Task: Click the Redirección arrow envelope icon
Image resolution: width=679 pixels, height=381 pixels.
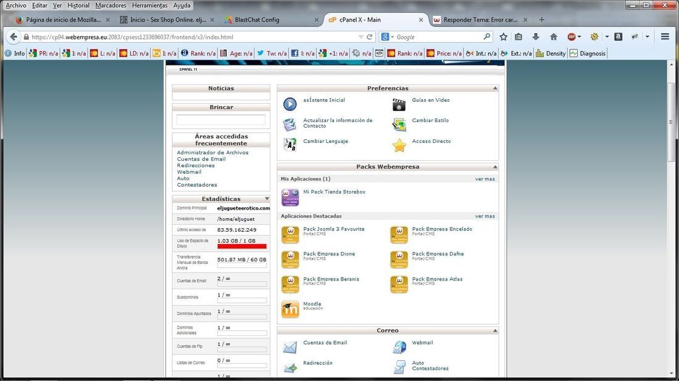Action: 290,367
